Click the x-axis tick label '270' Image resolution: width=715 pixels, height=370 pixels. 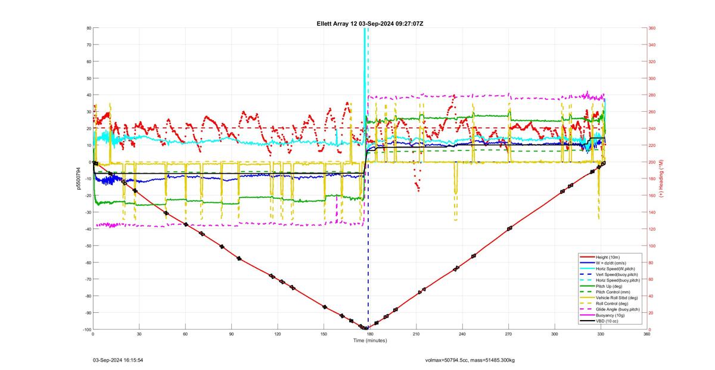(x=509, y=334)
